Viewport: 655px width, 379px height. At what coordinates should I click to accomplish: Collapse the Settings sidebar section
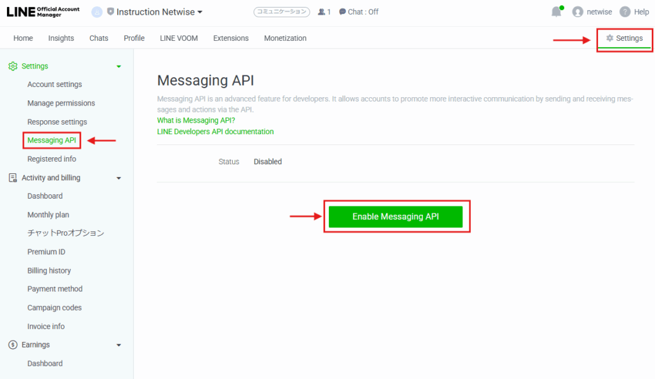tap(118, 66)
